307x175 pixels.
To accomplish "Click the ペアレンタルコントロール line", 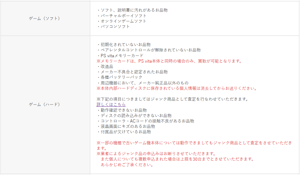I will [149, 50].
